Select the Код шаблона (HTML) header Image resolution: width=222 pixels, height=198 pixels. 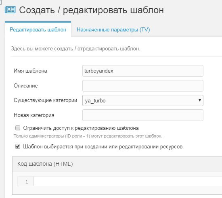coord(45,164)
